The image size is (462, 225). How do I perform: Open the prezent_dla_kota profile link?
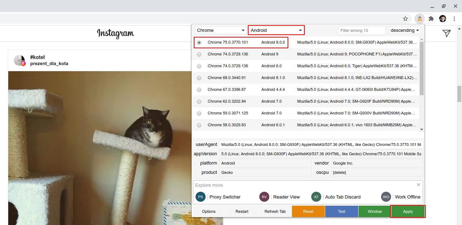click(49, 64)
